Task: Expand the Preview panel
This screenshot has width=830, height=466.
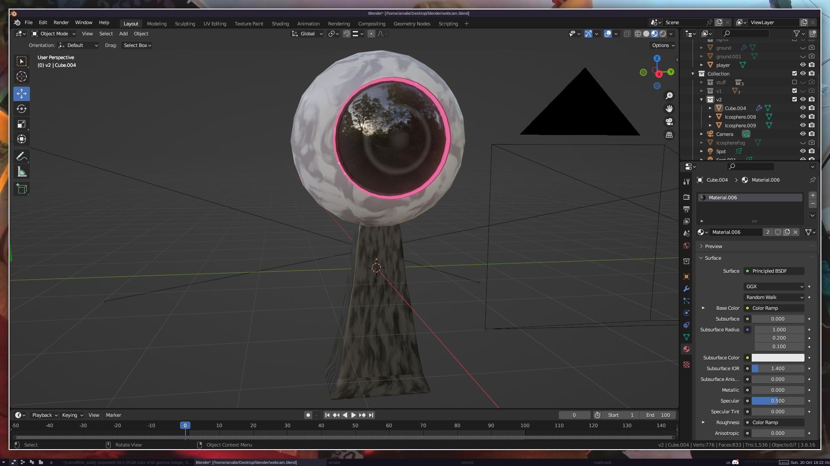Action: click(713, 246)
